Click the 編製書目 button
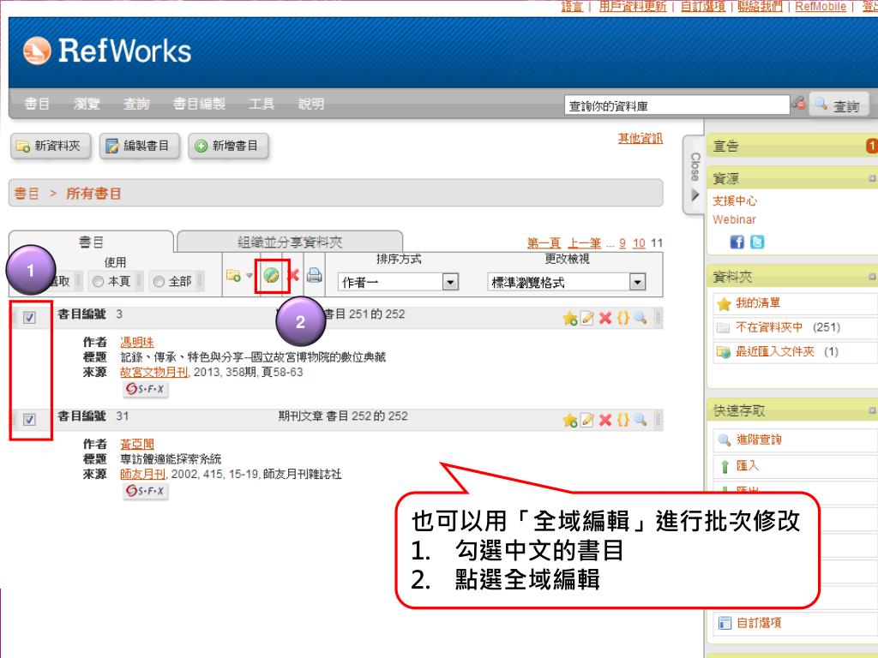Screen dimensions: 878x658 coord(140,146)
